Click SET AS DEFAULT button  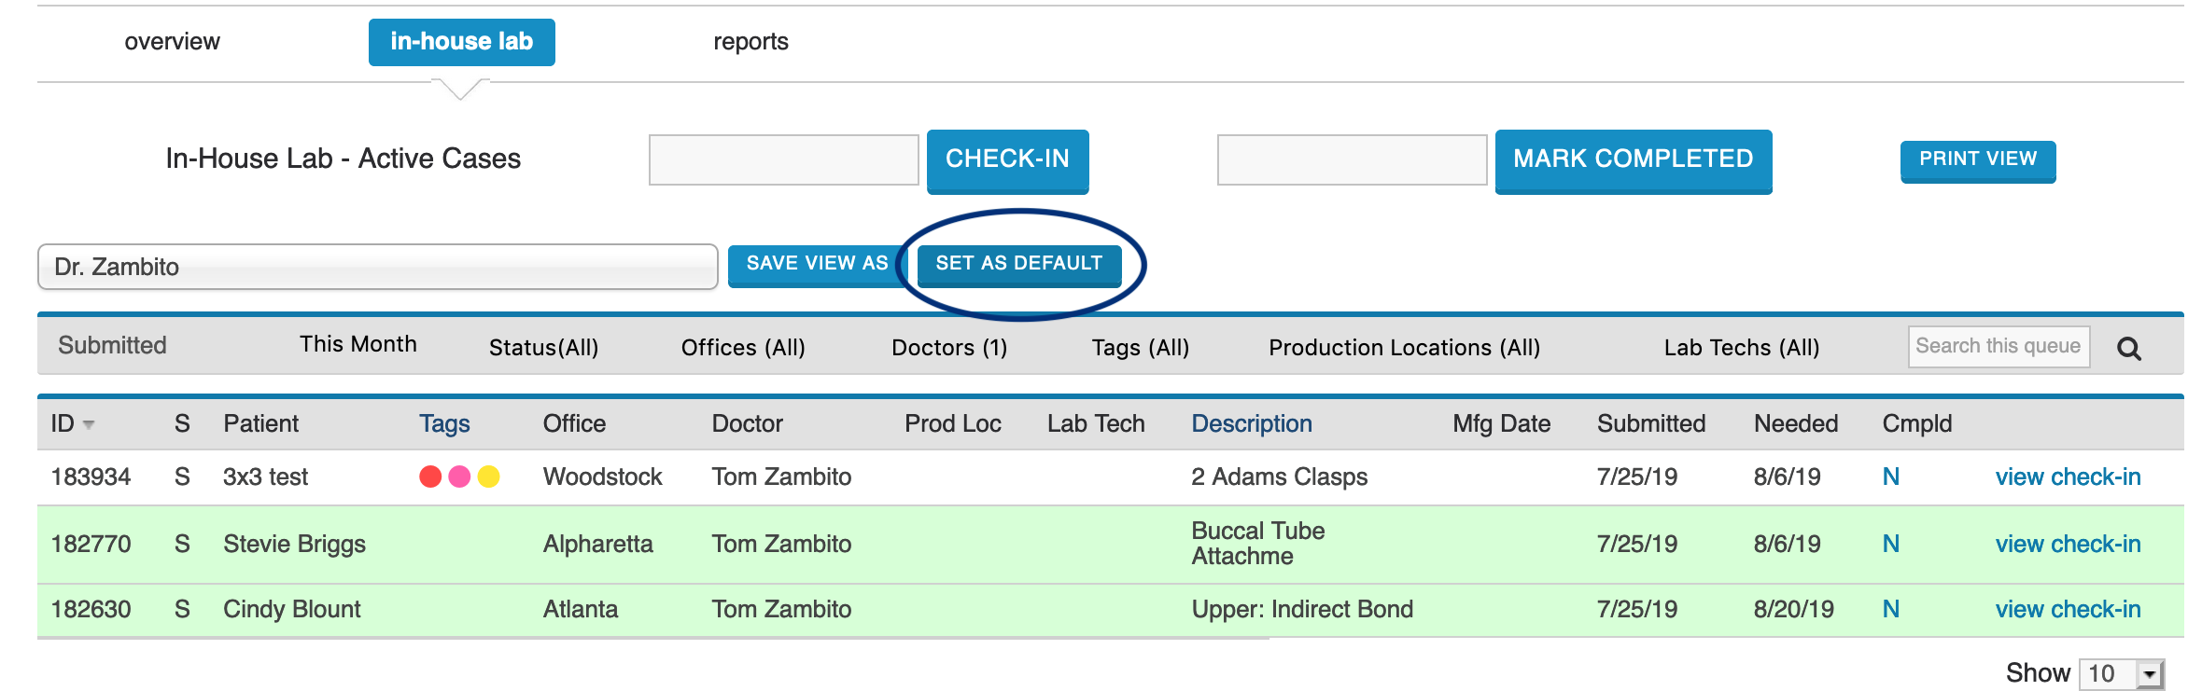(x=1018, y=264)
